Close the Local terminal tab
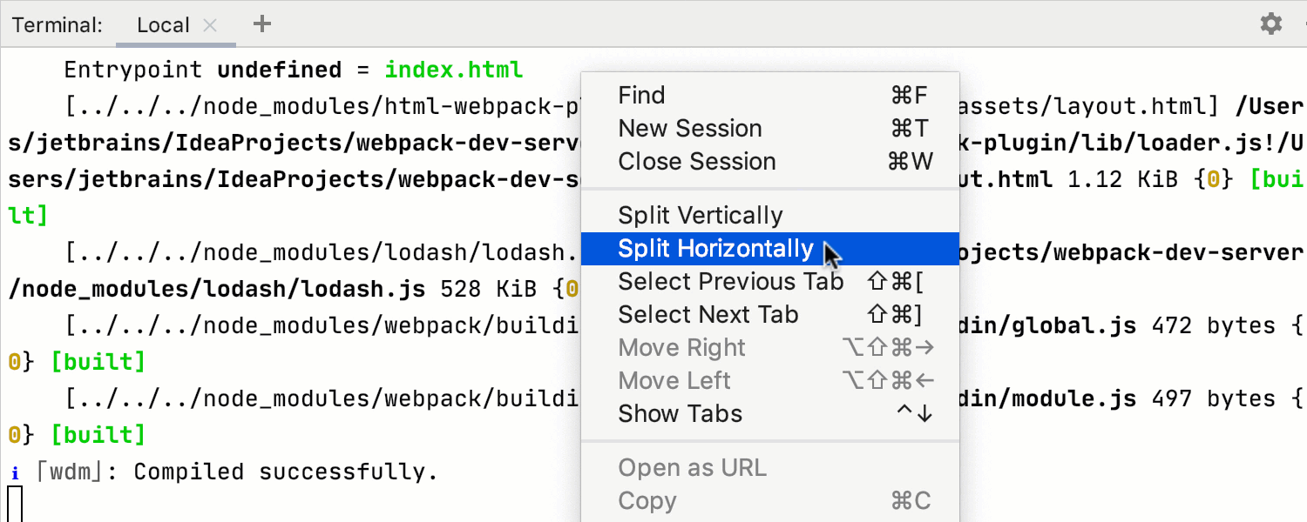1307x522 pixels. click(210, 25)
